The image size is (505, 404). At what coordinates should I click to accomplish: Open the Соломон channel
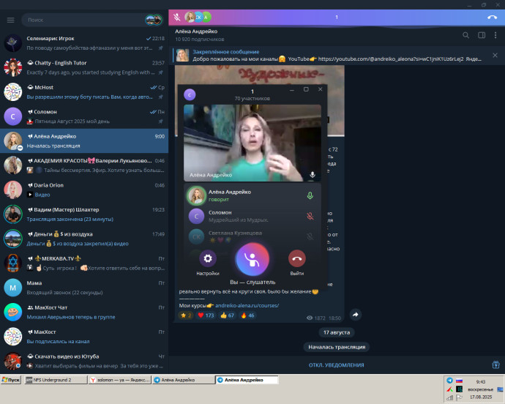[84, 116]
